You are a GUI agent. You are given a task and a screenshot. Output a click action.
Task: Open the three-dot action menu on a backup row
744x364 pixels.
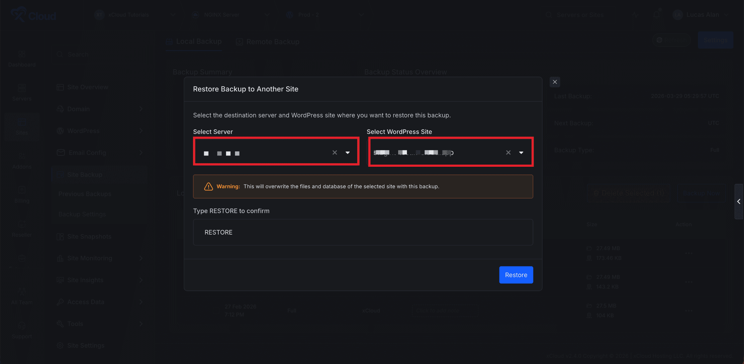689,253
